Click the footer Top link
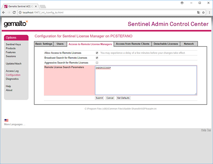The height and width of the screenshot is (164, 213). [x=209, y=130]
